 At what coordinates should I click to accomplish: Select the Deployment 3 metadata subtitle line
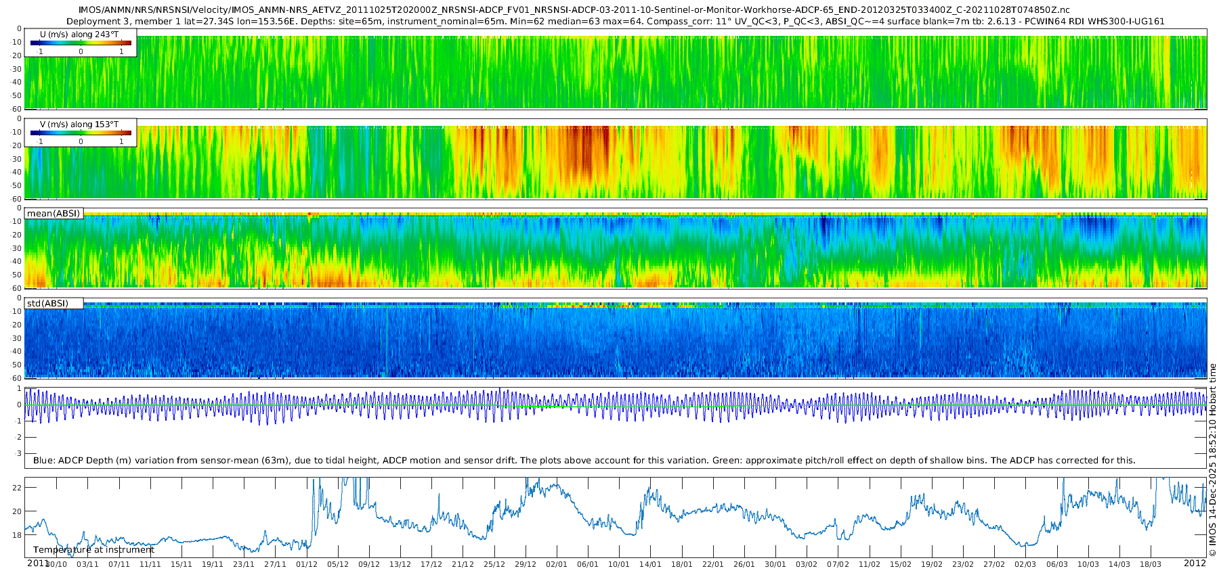tap(615, 21)
